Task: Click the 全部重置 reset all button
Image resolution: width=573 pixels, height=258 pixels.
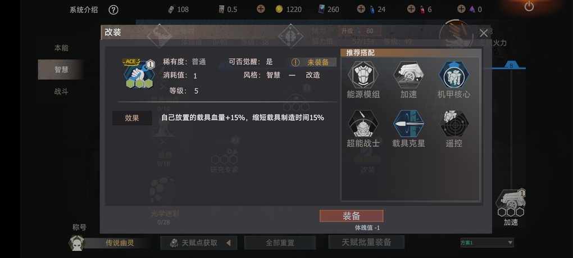Action: pos(280,243)
